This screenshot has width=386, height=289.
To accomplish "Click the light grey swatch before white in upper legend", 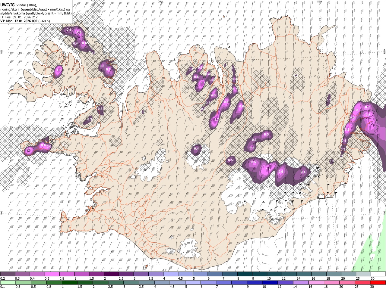I will point(363,274).
